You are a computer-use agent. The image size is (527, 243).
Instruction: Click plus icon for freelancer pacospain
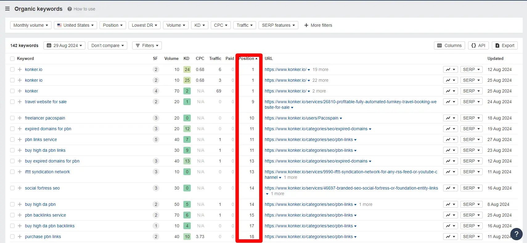point(20,118)
